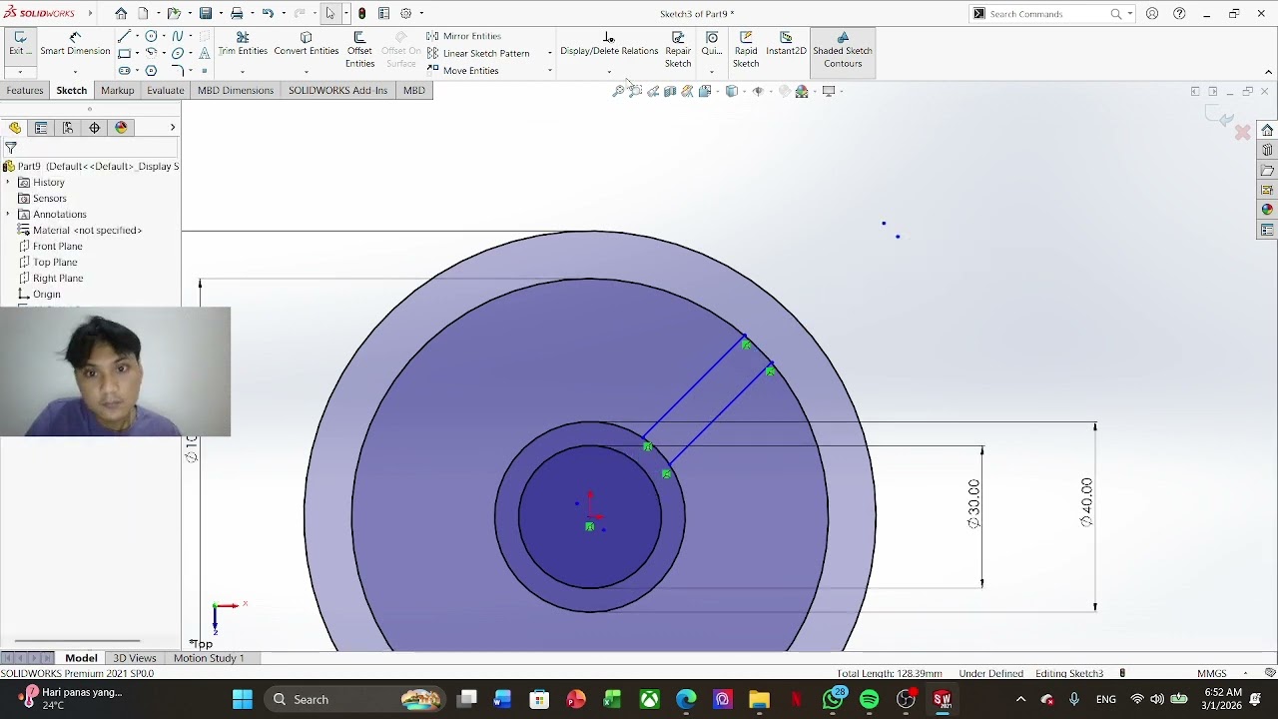Viewport: 1278px width, 719px height.
Task: Select the Straight Slot tool
Action: tap(124, 71)
